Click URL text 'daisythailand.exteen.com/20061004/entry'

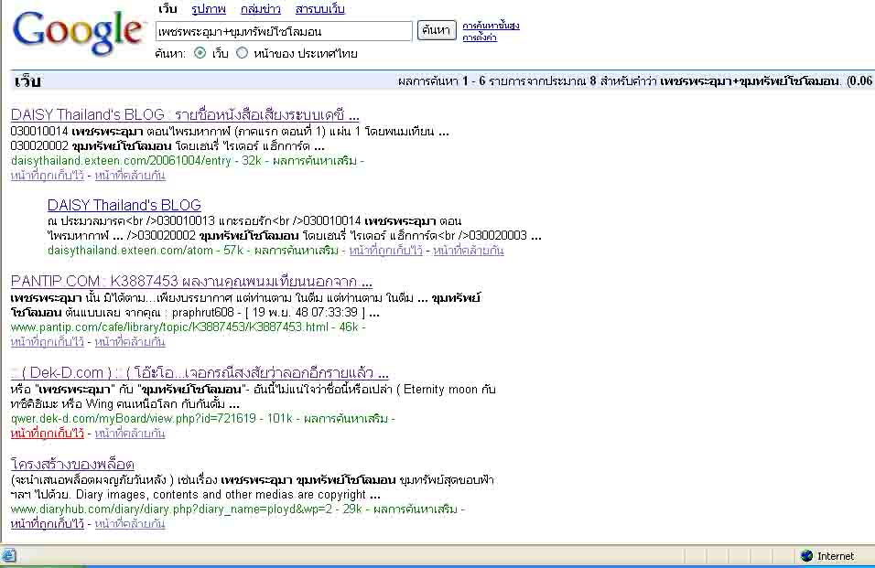[x=121, y=161]
